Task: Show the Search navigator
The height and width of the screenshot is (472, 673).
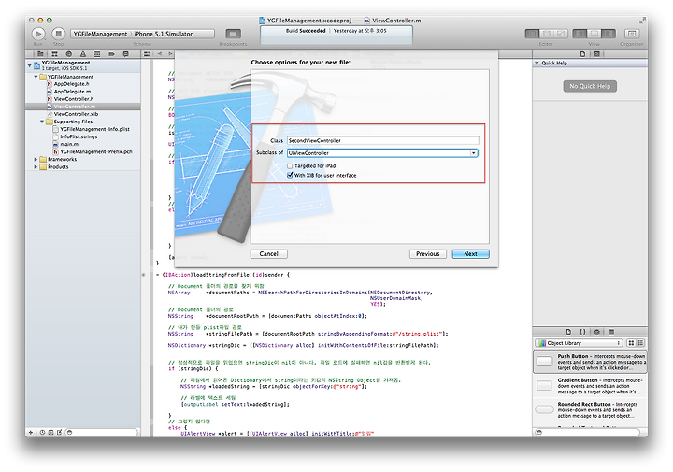Action: (x=68, y=54)
